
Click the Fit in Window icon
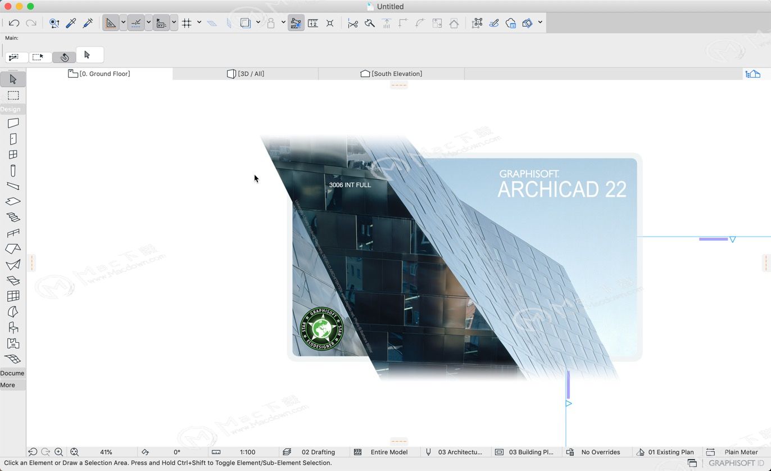74,452
